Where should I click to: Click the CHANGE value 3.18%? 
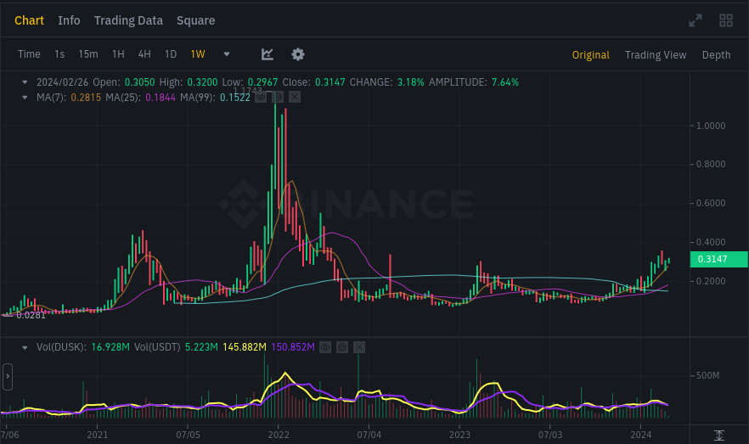[x=411, y=82]
